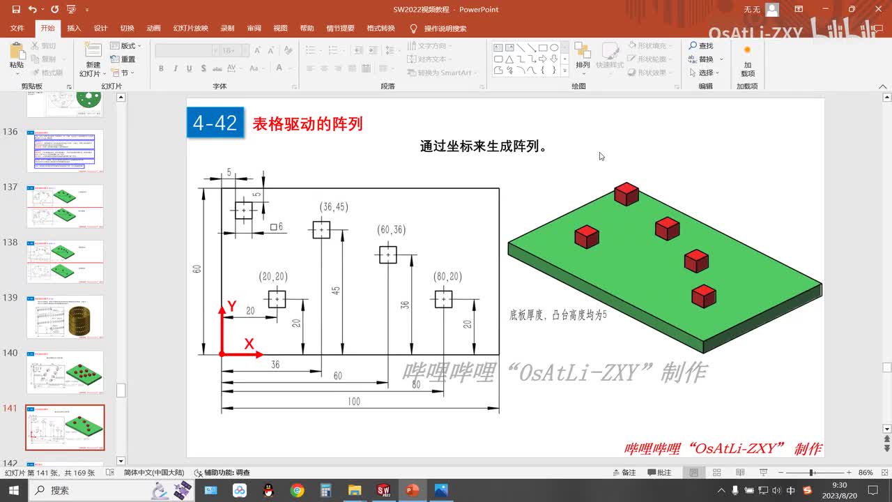Screen dimensions: 892x502
Task: Click the 批注 comments button in status bar
Action: [659, 473]
